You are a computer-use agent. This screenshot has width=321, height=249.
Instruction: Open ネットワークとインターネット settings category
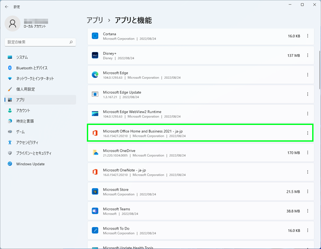click(x=40, y=78)
